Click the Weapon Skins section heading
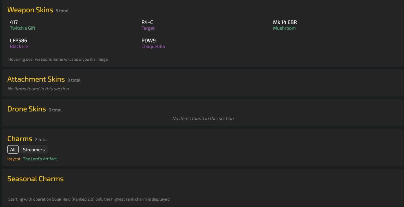This screenshot has width=404, height=207. point(30,10)
